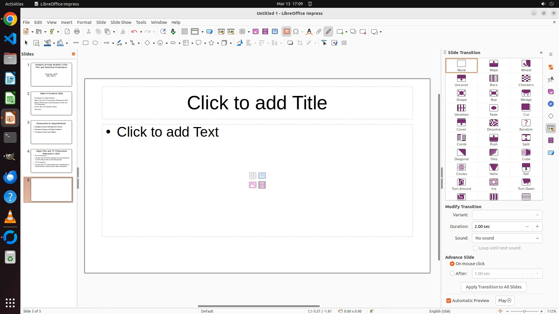Click the Print toolbar icon
The image size is (559, 314).
[77, 32]
